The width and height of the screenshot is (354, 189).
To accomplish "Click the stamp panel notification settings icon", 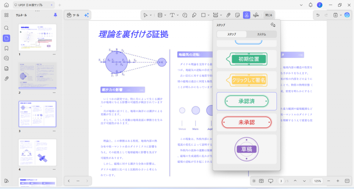I will [x=273, y=25].
